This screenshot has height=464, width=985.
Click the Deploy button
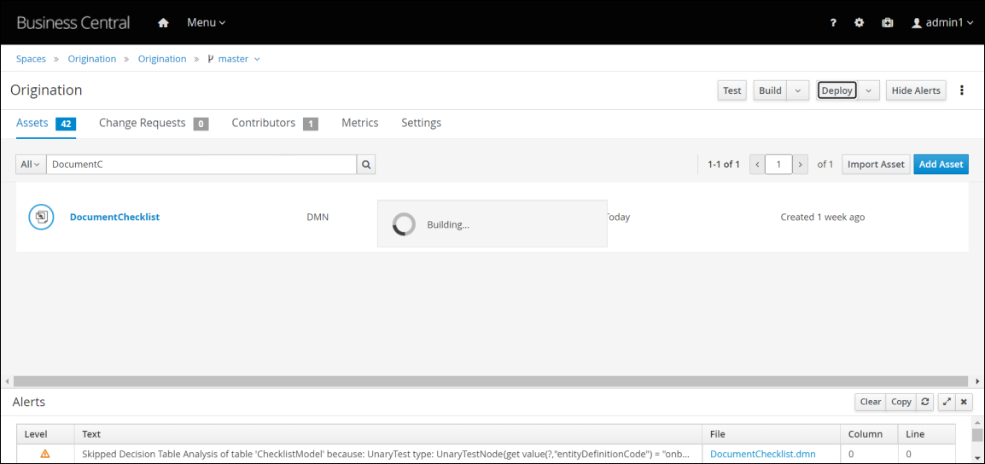point(836,90)
